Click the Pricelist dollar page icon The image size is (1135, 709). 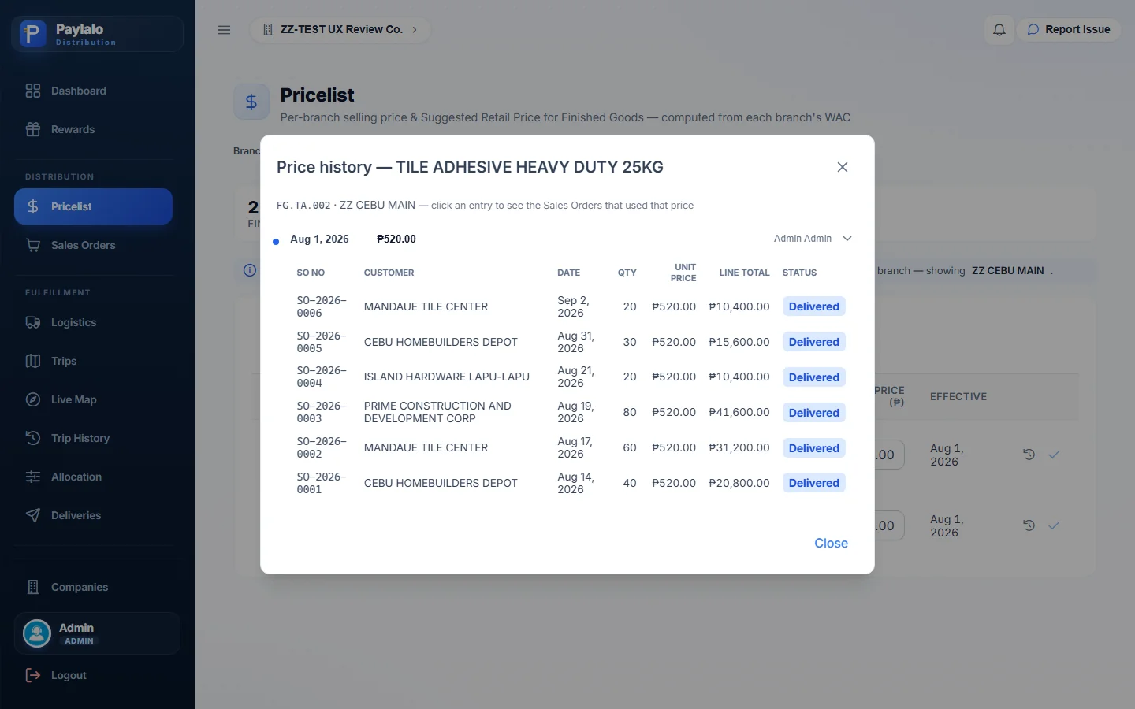pos(251,102)
